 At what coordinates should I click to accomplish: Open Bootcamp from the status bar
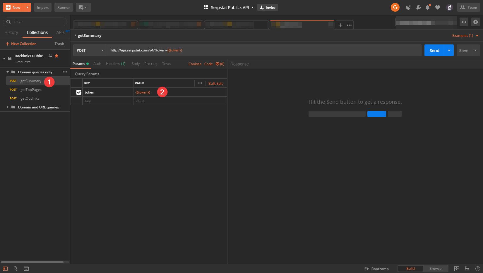pyautogui.click(x=376, y=269)
